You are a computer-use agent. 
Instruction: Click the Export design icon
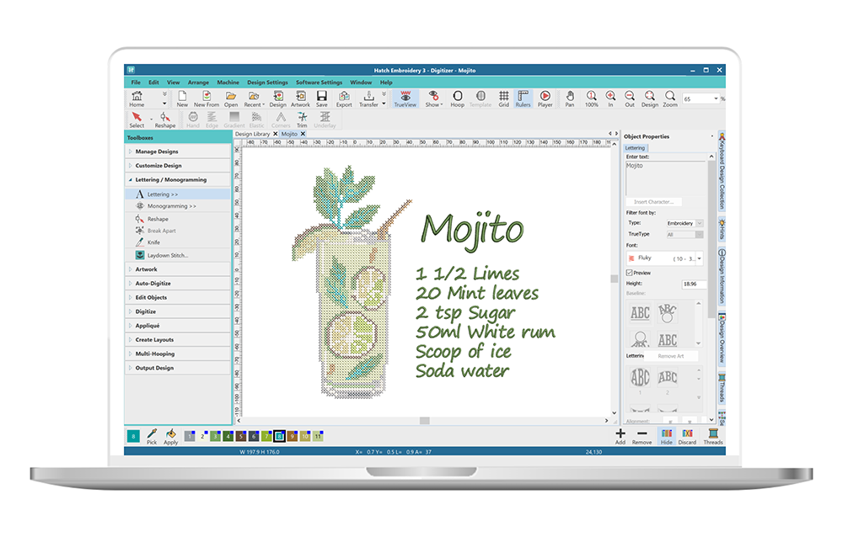(x=344, y=98)
